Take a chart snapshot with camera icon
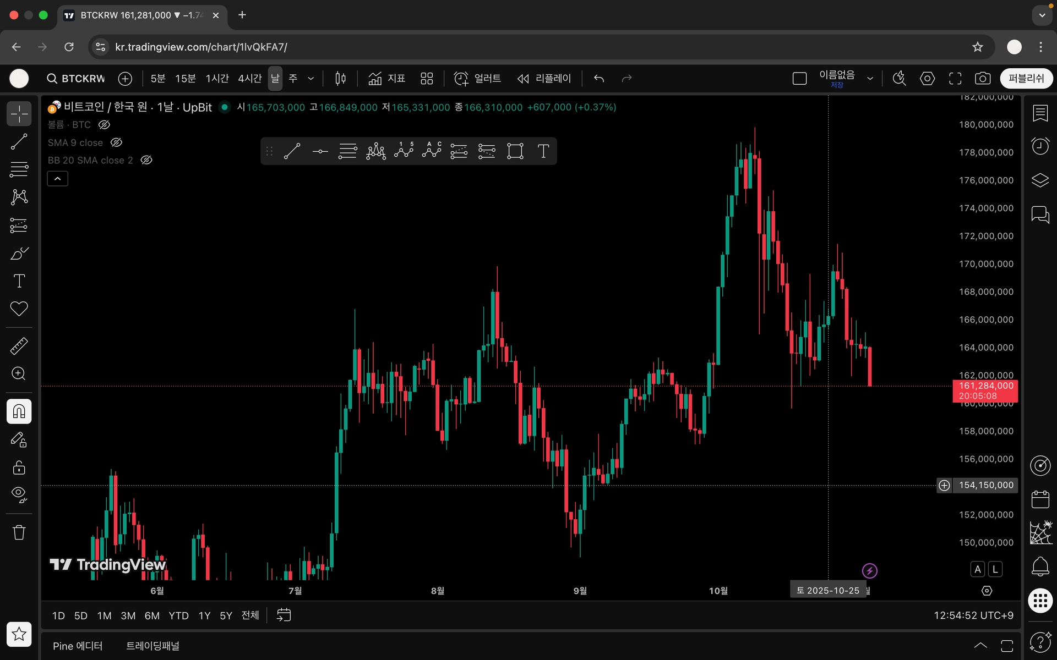This screenshot has height=660, width=1057. pos(982,79)
